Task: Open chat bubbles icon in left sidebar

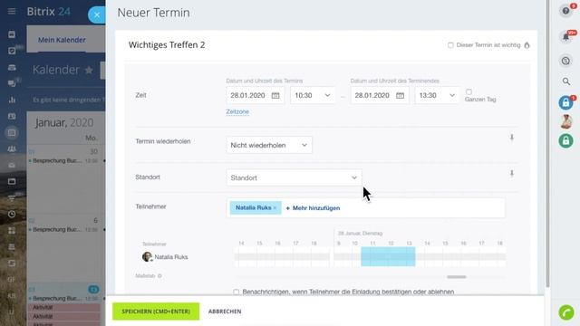Action: coord(12,83)
